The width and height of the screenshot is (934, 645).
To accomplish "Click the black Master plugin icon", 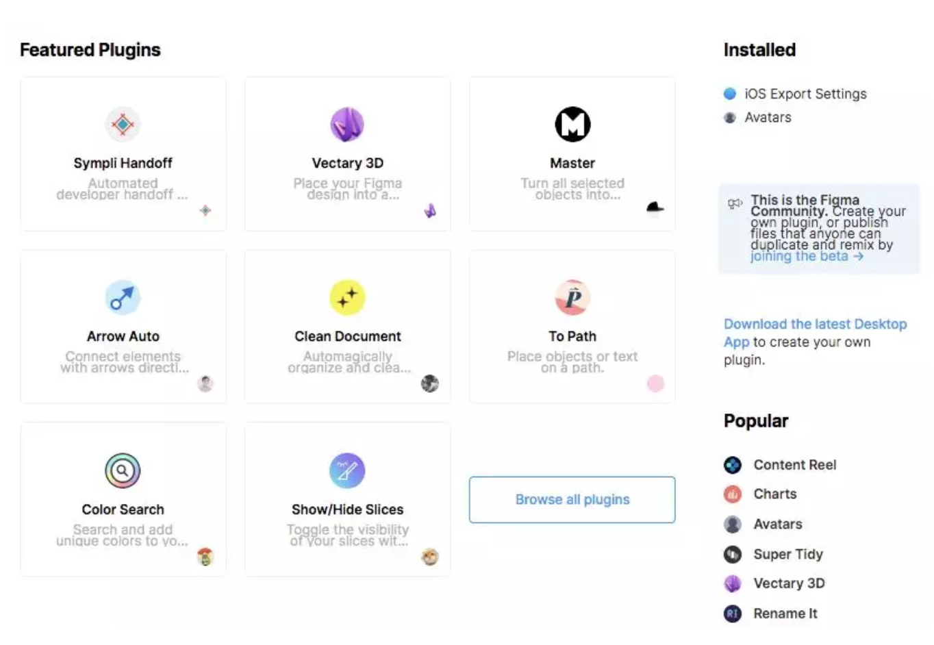I will click(572, 125).
